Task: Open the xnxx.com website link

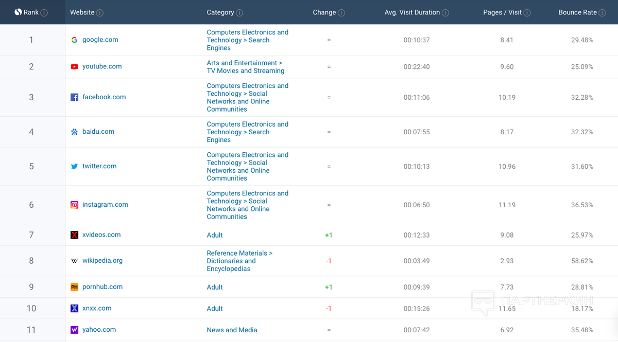Action: click(97, 308)
